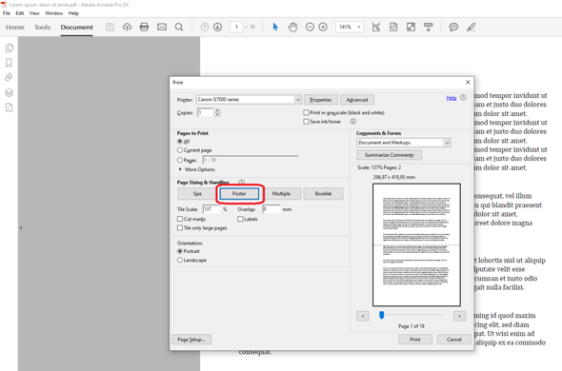Select All pages radio button
Viewport: 562px width, 371px height.
pos(180,141)
